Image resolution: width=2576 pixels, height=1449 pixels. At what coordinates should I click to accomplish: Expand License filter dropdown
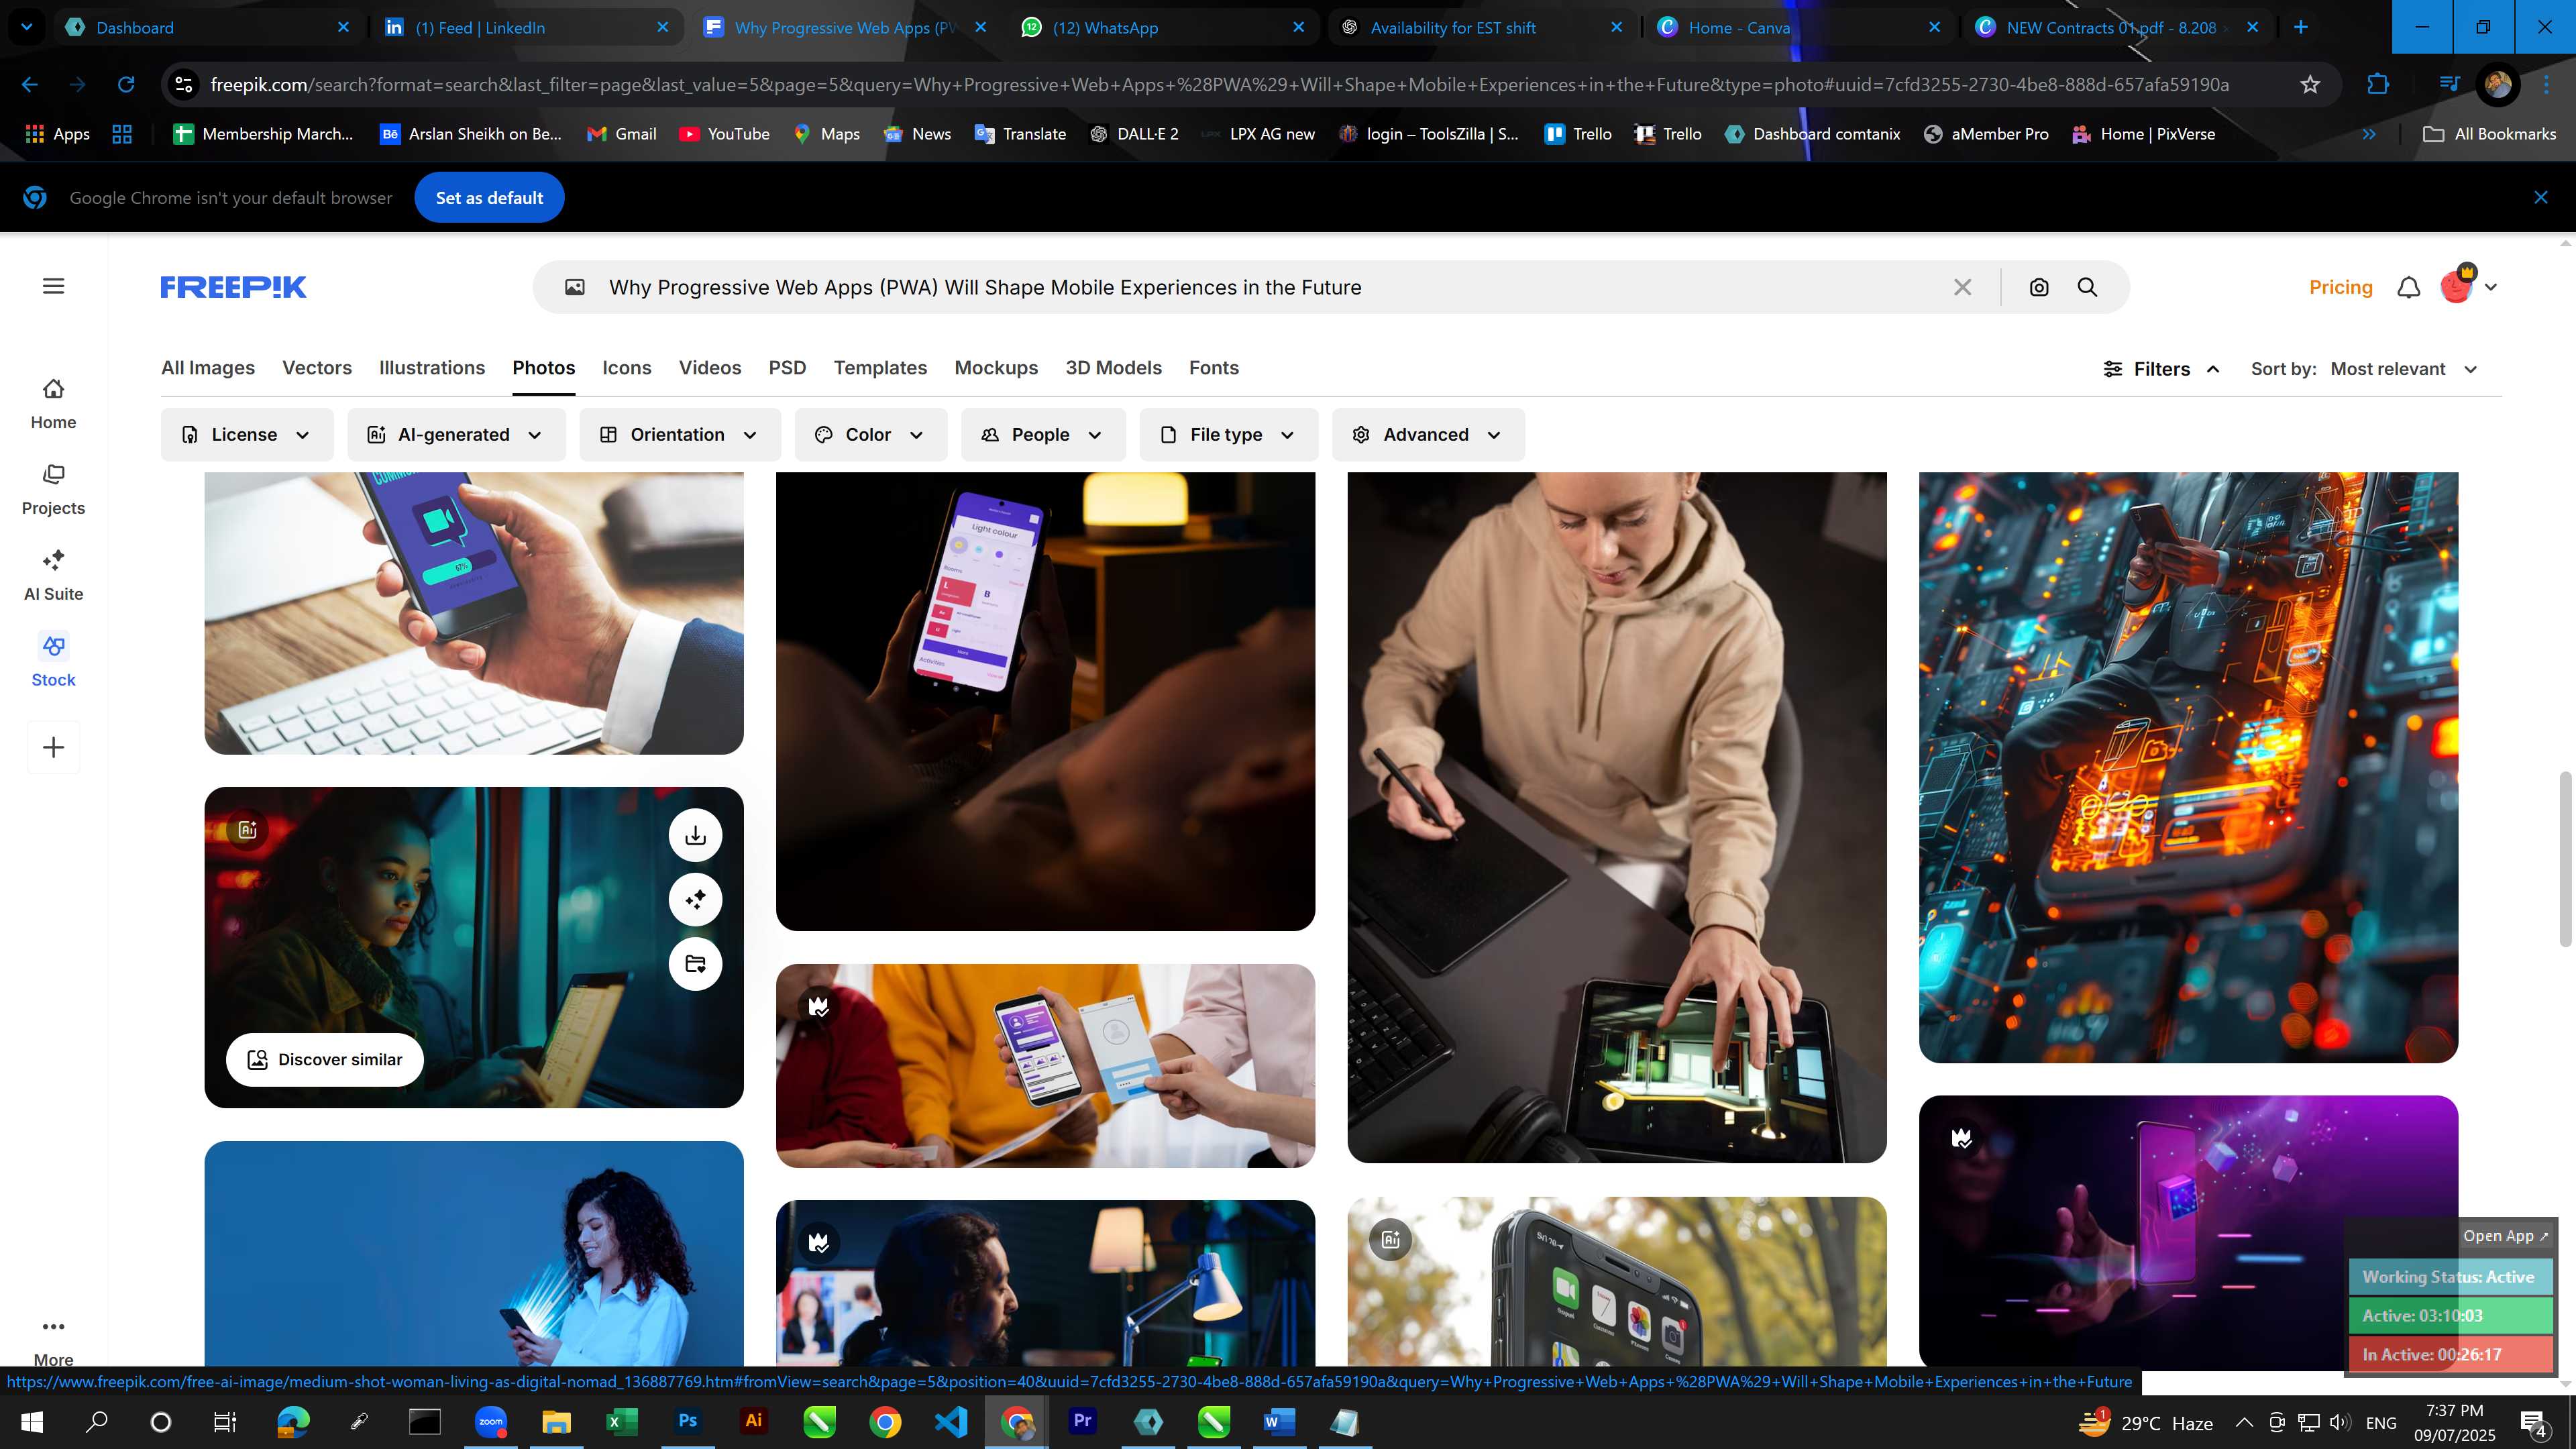246,434
